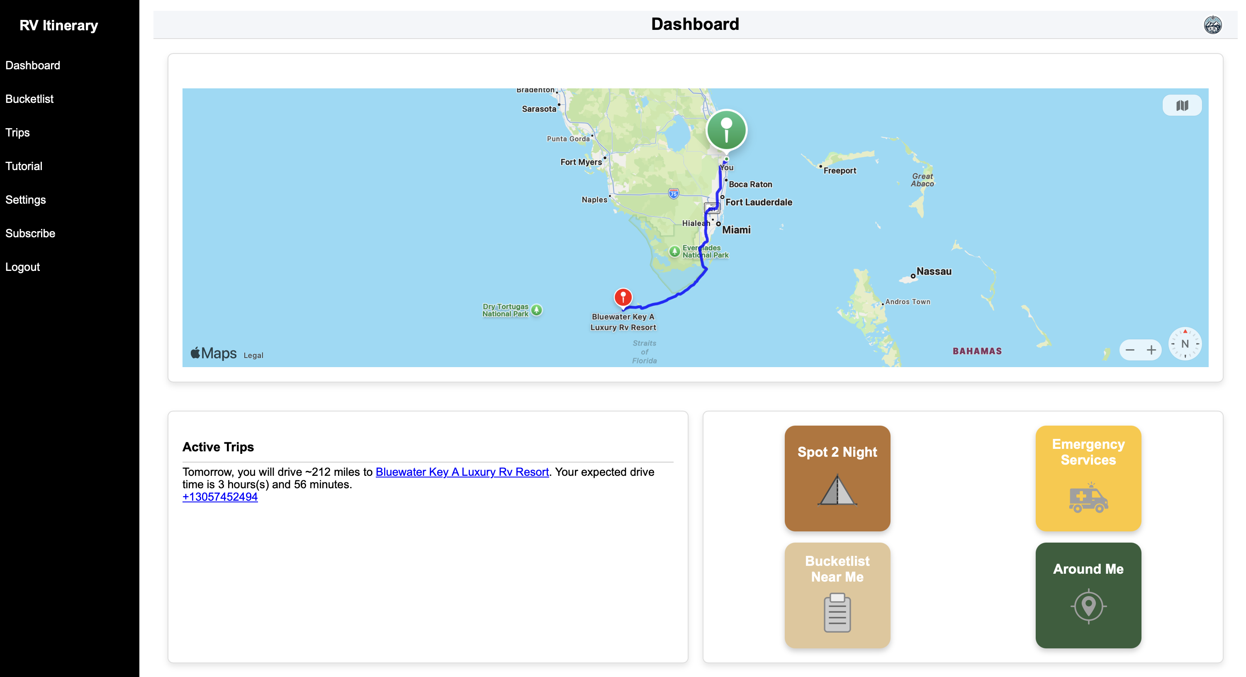Click the location target icon

[x=1088, y=606]
